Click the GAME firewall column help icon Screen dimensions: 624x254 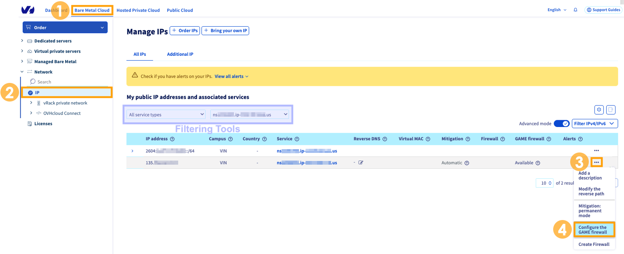(549, 139)
